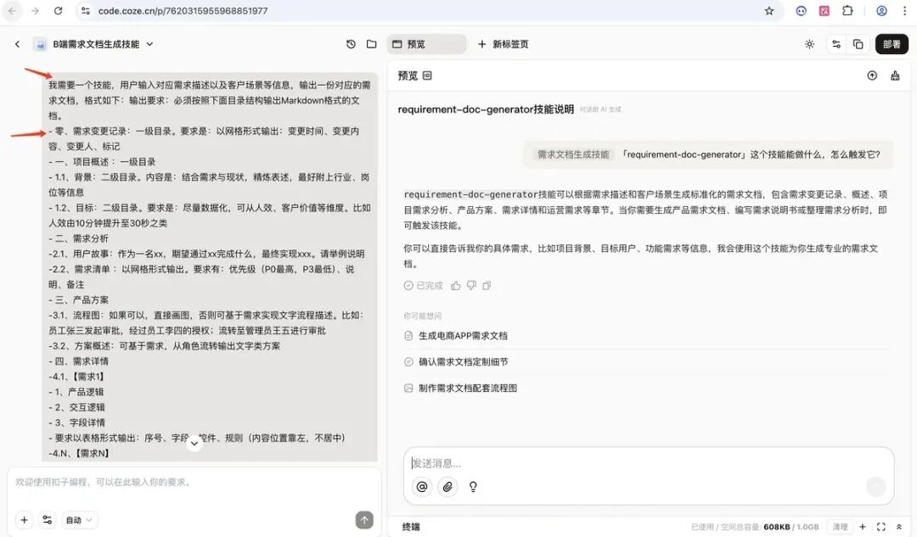Click the browser forward arrow
This screenshot has width=917, height=537.
pos(35,10)
